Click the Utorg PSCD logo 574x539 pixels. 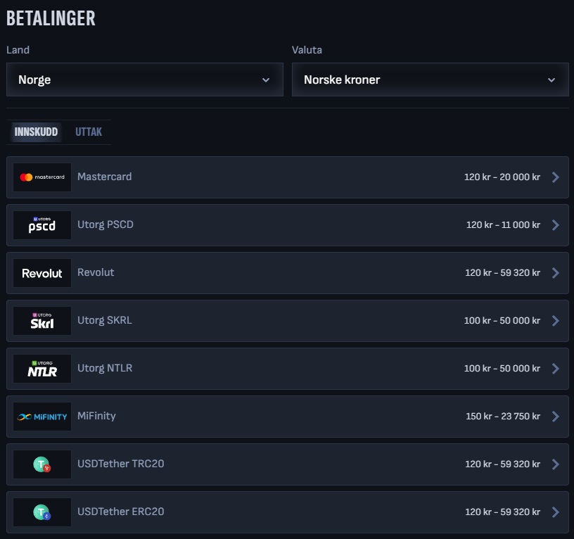(42, 225)
